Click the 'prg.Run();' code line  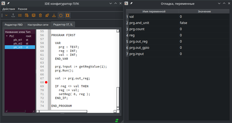64,70
